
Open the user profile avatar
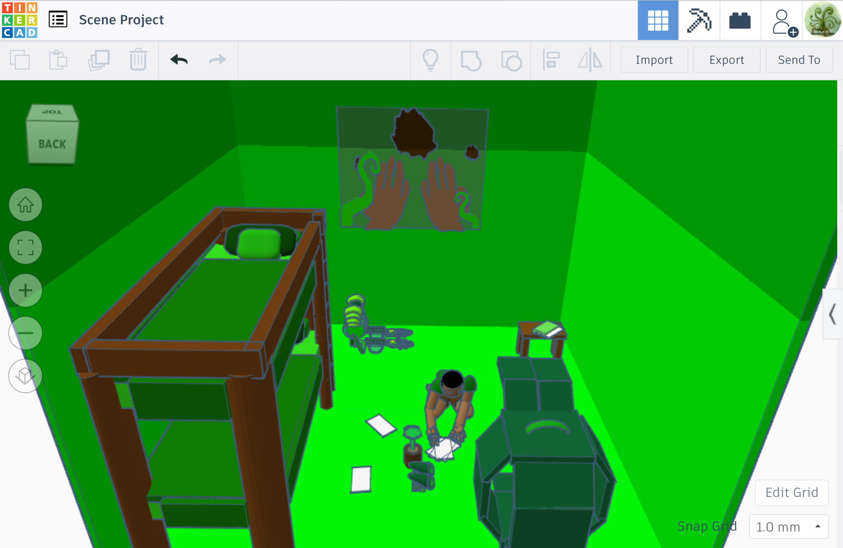point(822,20)
